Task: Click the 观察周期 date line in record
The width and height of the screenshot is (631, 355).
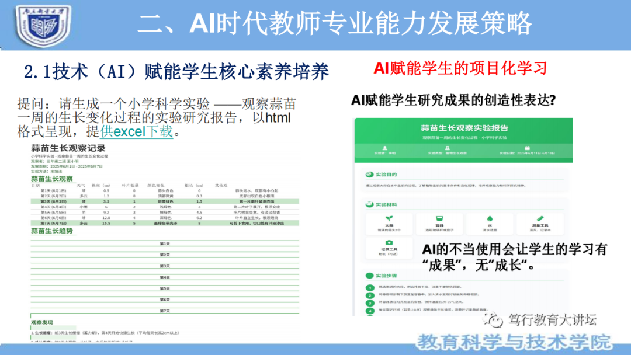Action: coord(67,166)
